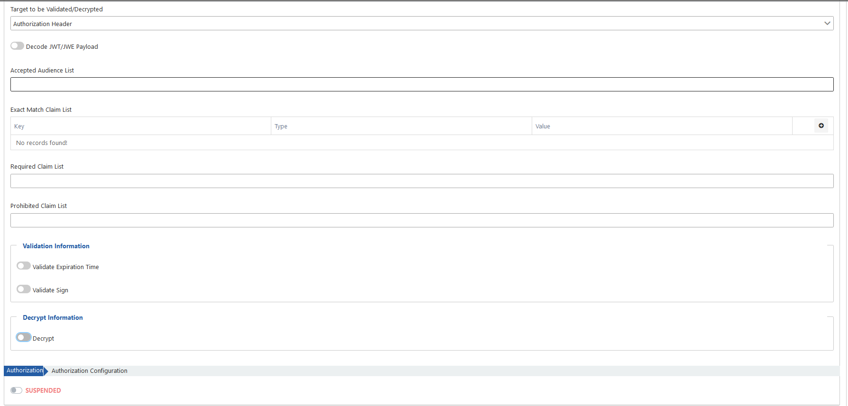The image size is (848, 406).
Task: Turn on the Decrypt switch
Action: pyautogui.click(x=24, y=337)
